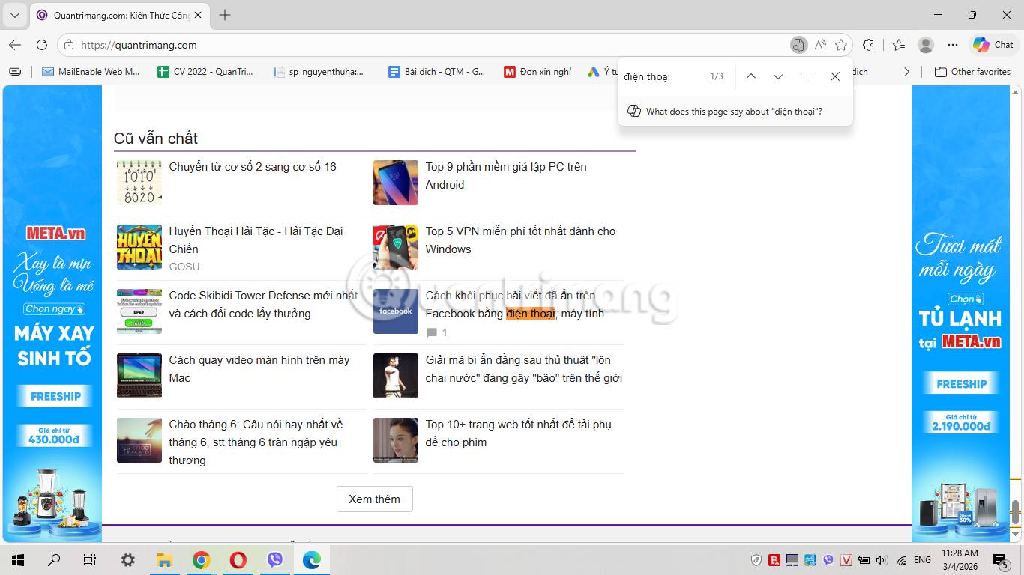Open the Other favorites folder dropdown
The width and height of the screenshot is (1024, 575).
click(x=972, y=71)
